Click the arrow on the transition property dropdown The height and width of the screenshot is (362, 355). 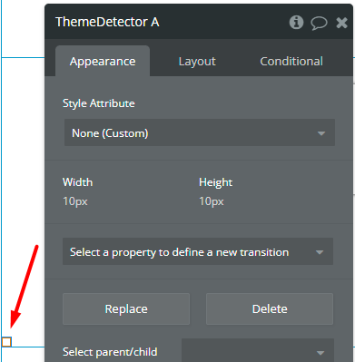pyautogui.click(x=320, y=252)
